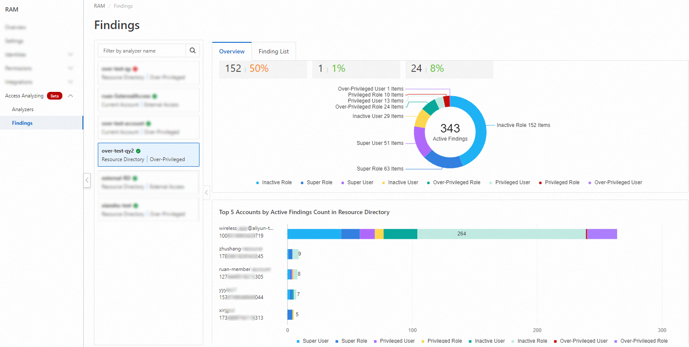Viewport: 689px width, 347px height.
Task: Click the Findings breadcrumb
Action: click(x=123, y=6)
